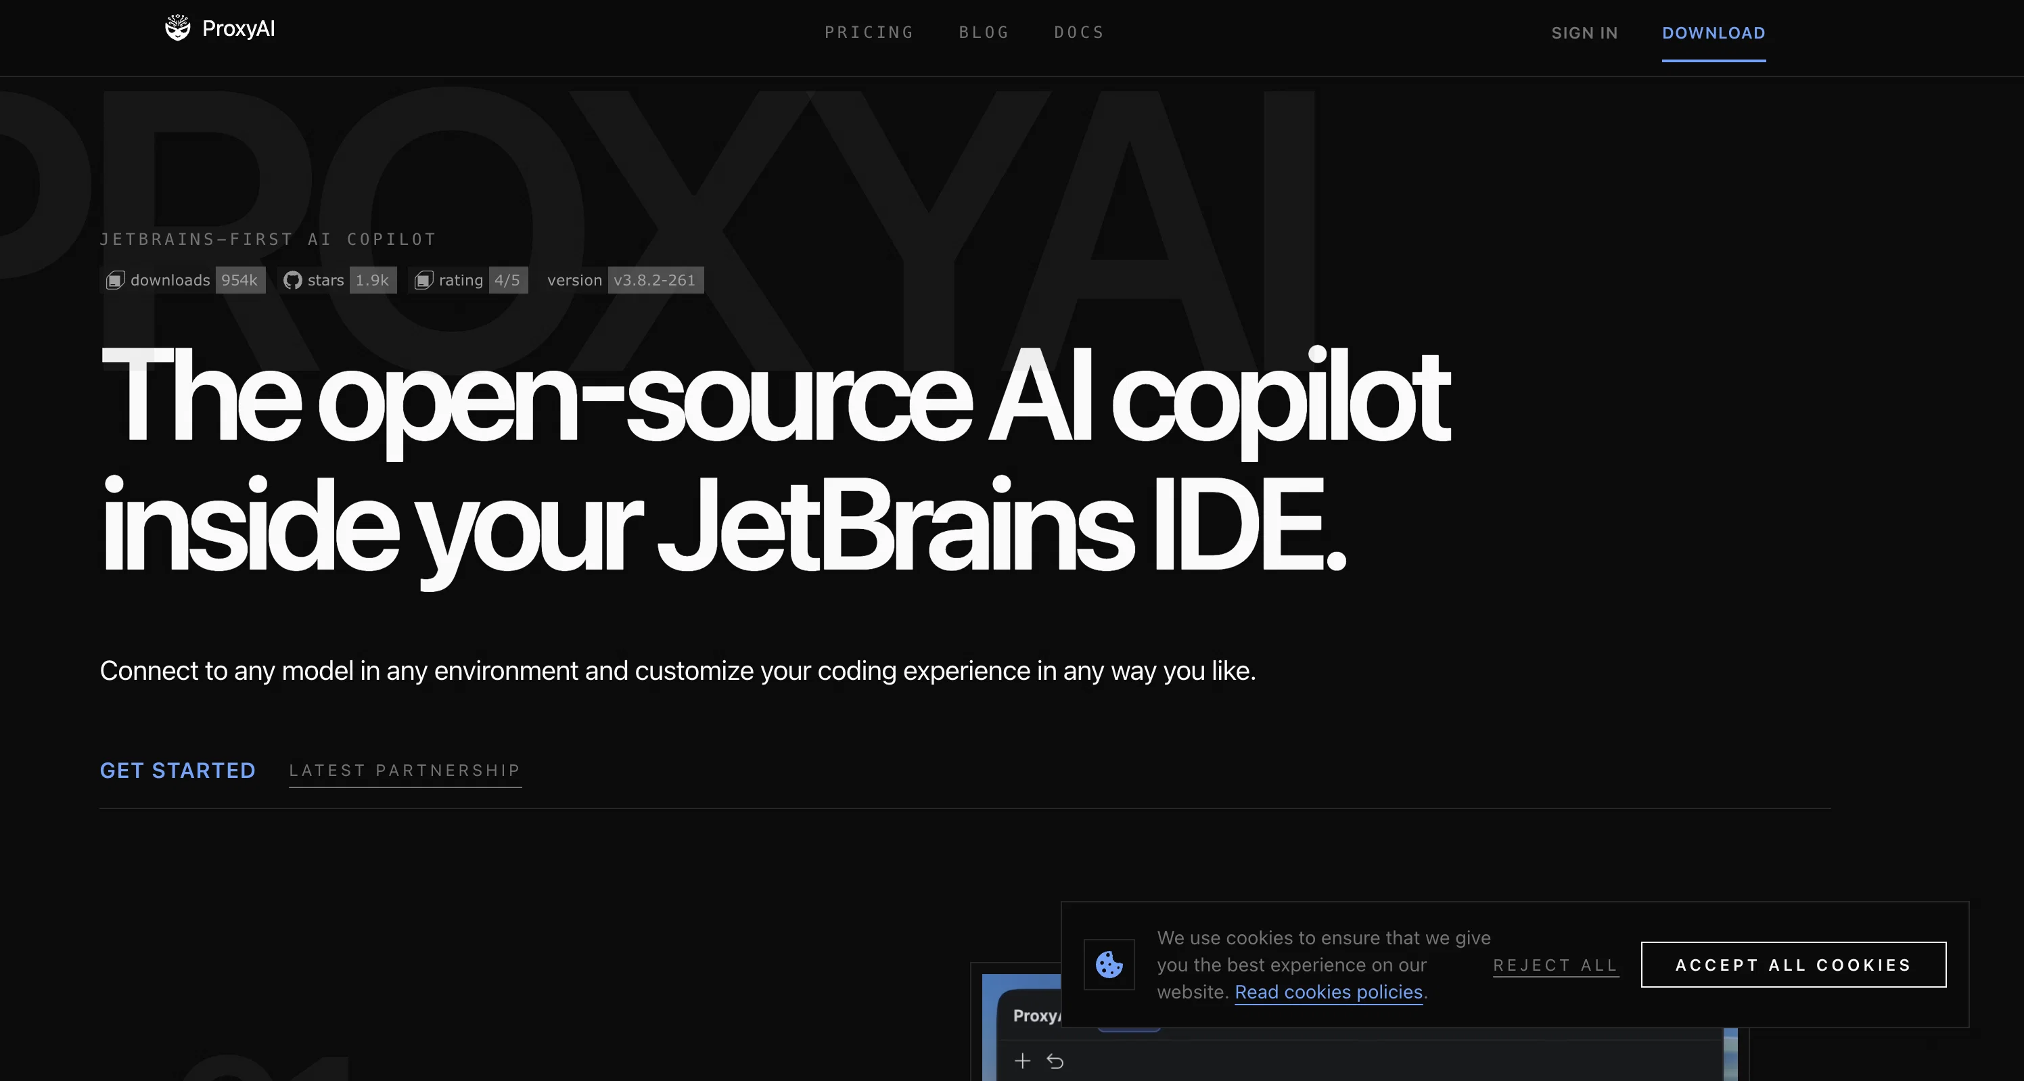The image size is (2024, 1081).
Task: Click Sign In in header
Action: coord(1585,33)
